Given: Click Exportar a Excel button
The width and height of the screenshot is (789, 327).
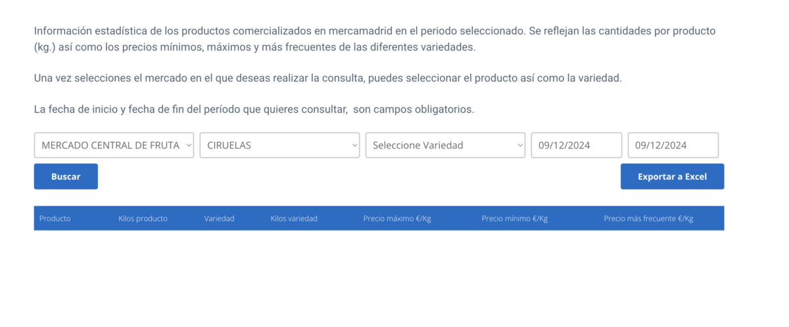Looking at the screenshot, I should point(672,177).
